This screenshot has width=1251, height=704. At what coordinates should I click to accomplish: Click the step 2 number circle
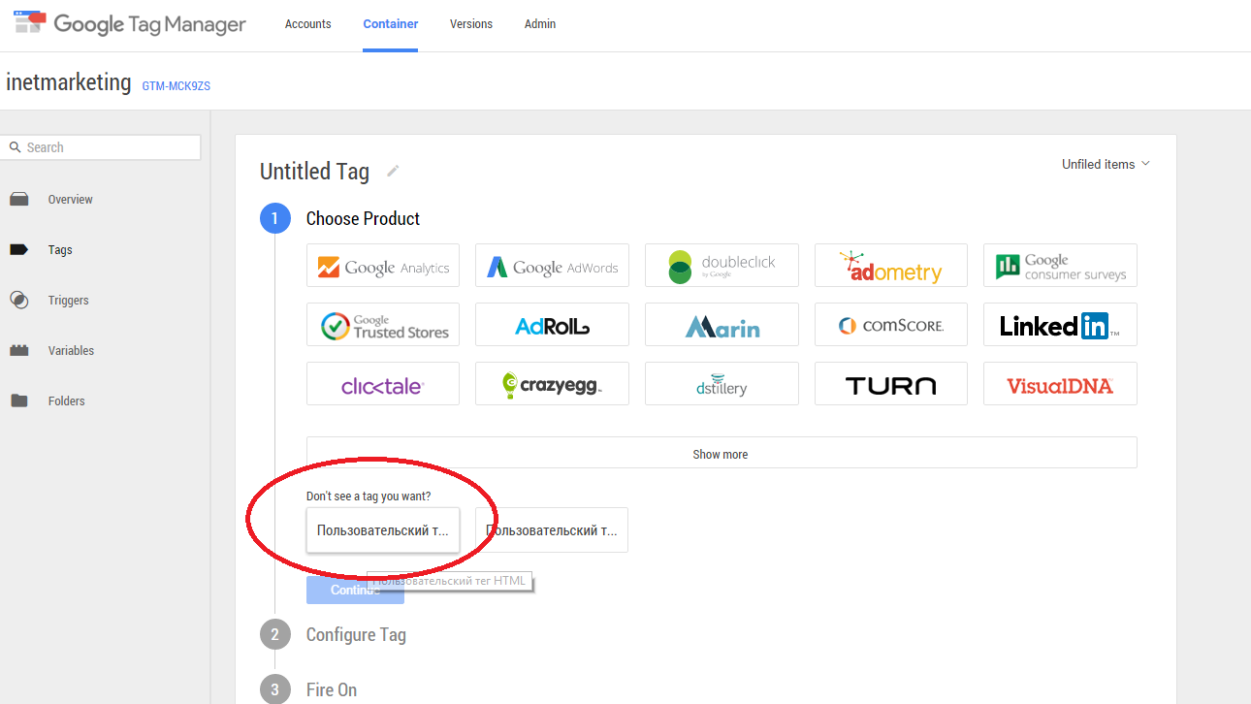pyautogui.click(x=275, y=635)
